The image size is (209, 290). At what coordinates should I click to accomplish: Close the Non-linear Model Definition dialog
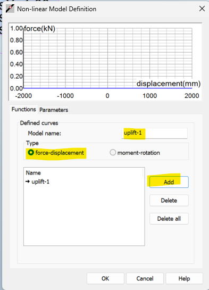tap(202, 9)
